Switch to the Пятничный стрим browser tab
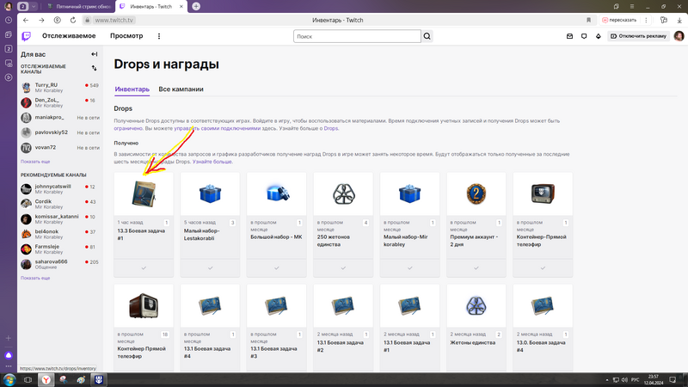The image size is (688, 387). pyautogui.click(x=79, y=7)
